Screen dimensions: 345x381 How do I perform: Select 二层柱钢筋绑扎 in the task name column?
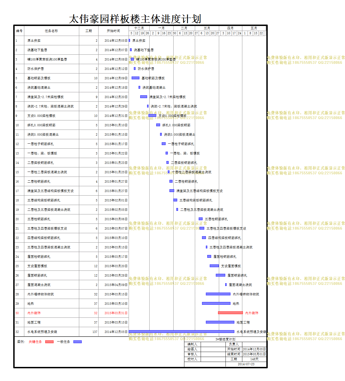(x=39, y=182)
